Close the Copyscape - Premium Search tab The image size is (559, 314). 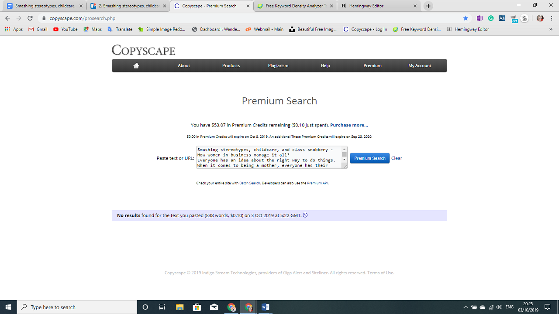[248, 6]
